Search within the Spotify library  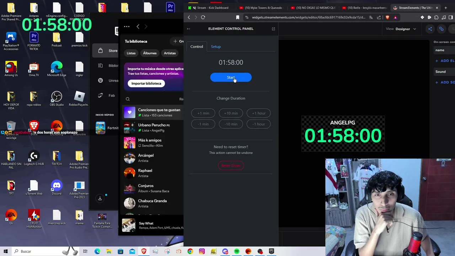tap(128, 99)
